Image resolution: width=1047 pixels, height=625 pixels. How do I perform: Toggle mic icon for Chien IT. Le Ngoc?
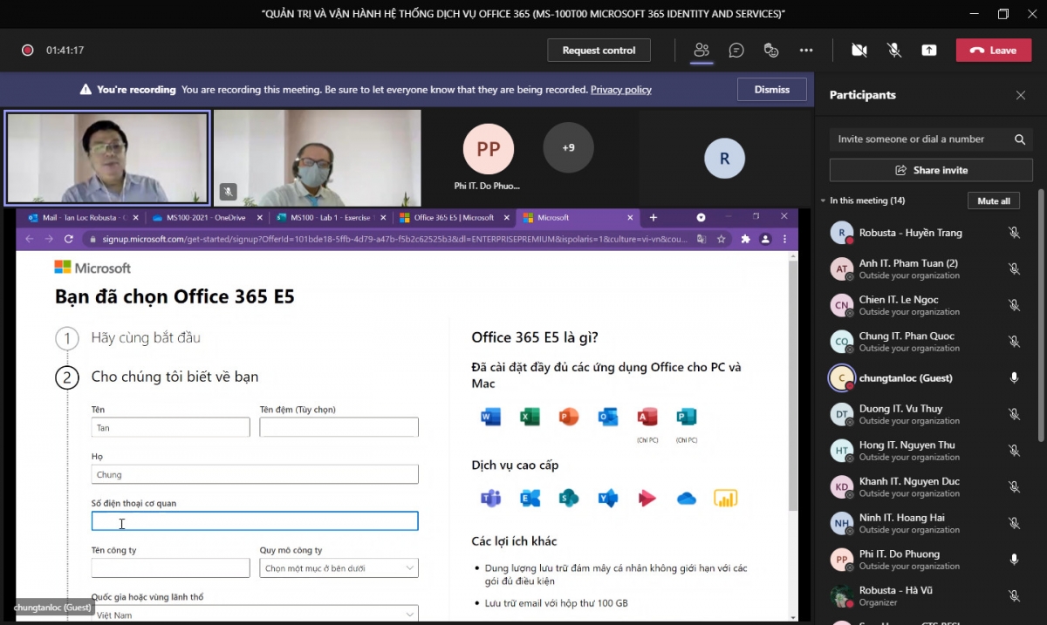[1014, 305]
